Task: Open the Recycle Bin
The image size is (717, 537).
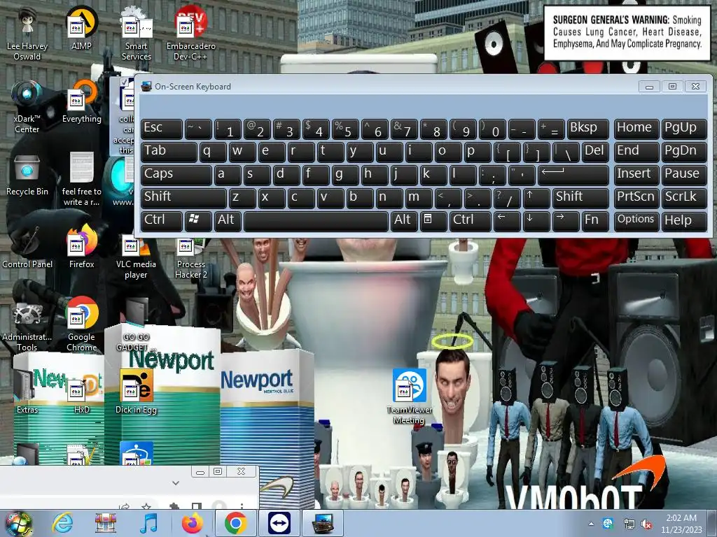Action: point(27,176)
